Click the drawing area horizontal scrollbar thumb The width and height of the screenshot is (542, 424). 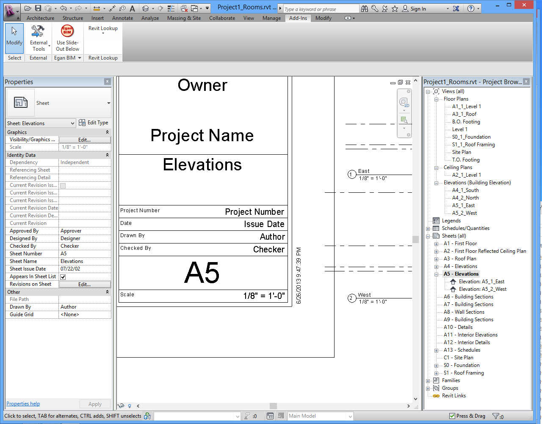[x=273, y=406]
